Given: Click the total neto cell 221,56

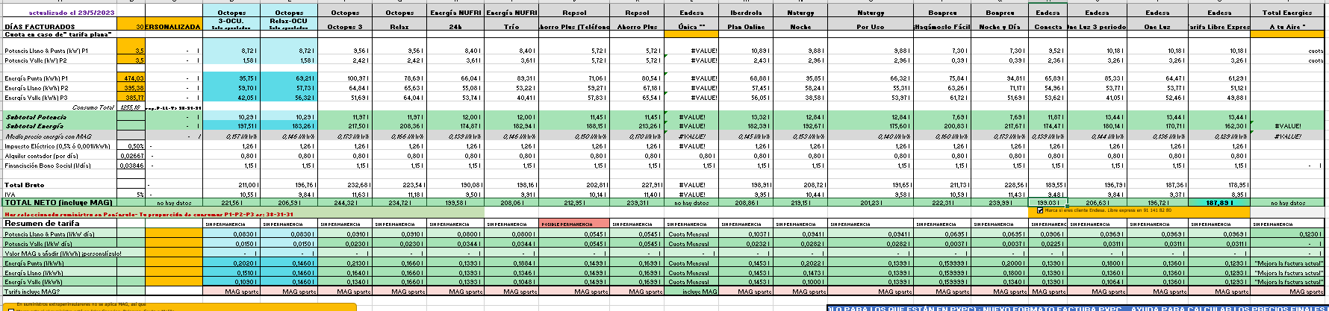Looking at the screenshot, I should coord(231,202).
